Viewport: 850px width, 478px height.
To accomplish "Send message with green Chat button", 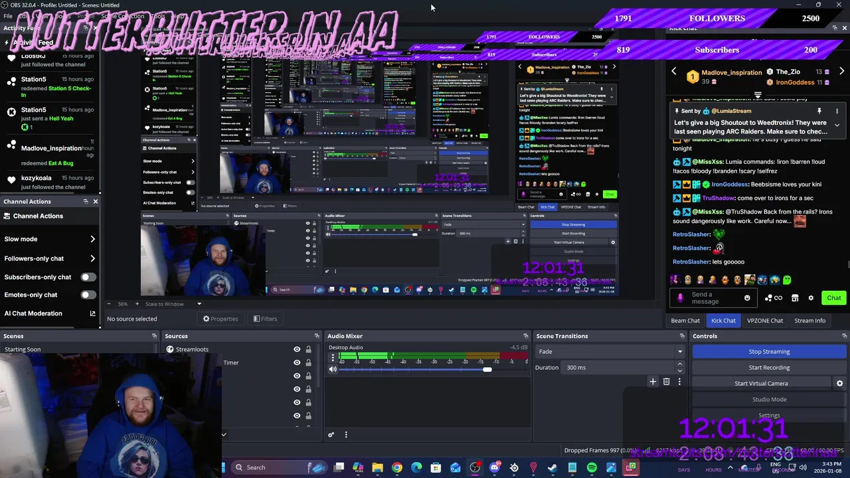I will pos(833,298).
